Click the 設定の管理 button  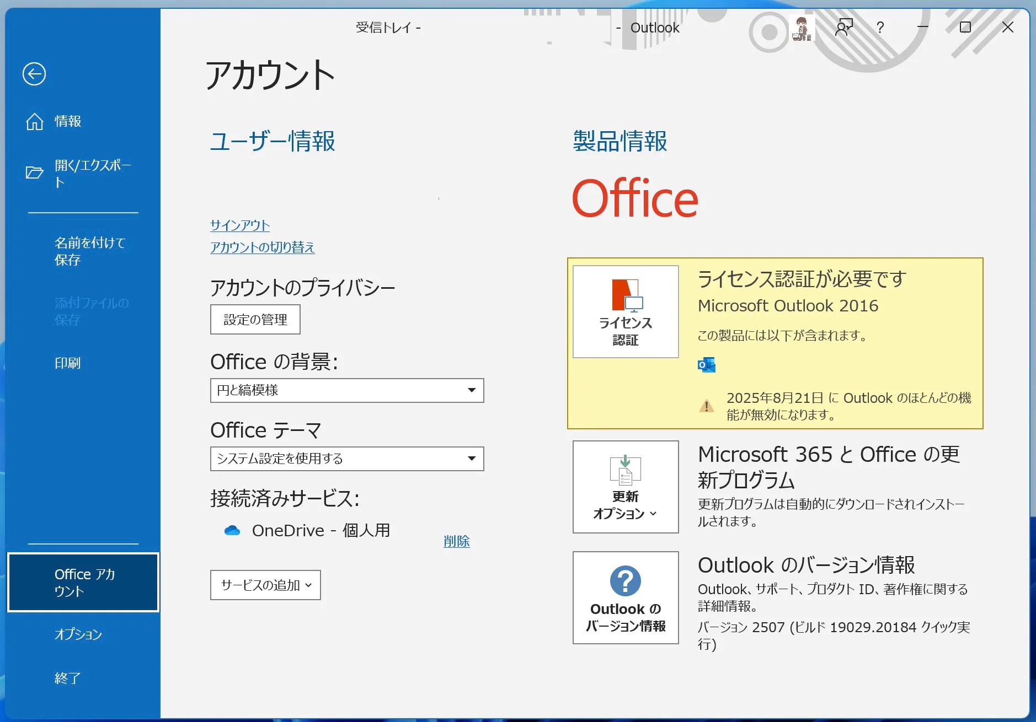255,320
